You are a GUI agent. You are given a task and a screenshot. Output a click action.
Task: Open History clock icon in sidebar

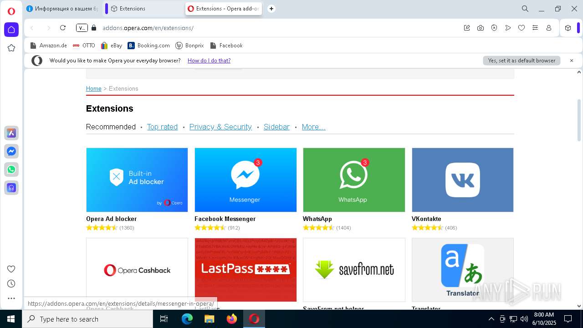tap(11, 283)
